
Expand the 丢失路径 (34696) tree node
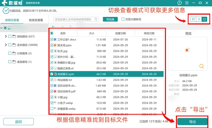6,45
